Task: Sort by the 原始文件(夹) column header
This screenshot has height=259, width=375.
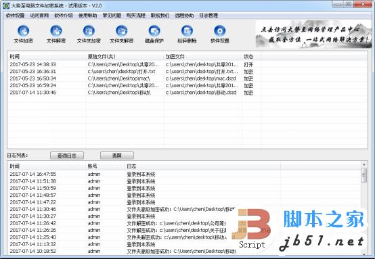Action: pyautogui.click(x=125, y=56)
